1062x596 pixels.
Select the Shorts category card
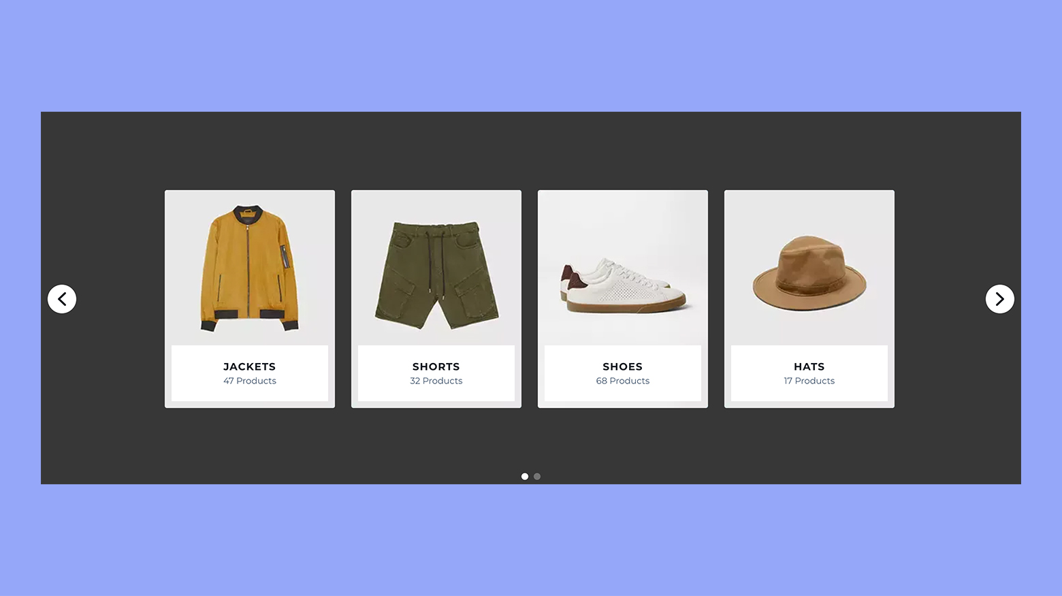point(436,298)
